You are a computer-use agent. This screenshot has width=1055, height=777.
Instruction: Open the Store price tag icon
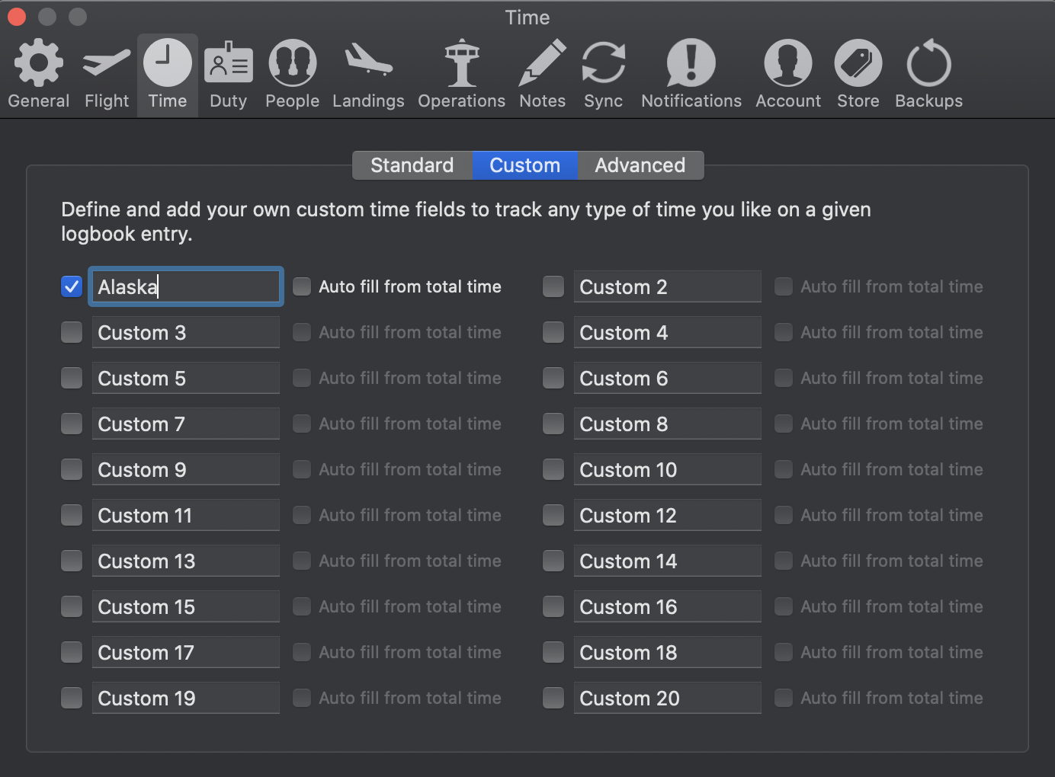858,62
